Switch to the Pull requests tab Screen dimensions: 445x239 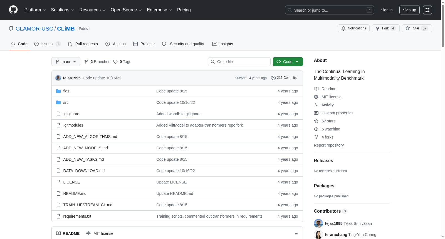coord(83,44)
